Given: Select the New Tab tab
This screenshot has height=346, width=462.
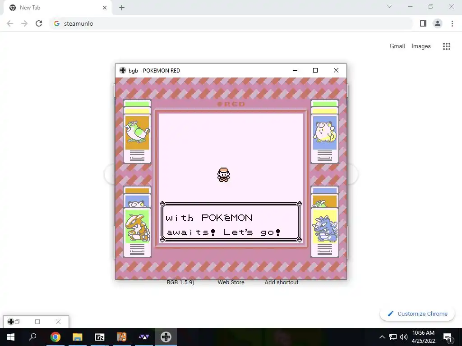Looking at the screenshot, I should [x=58, y=8].
